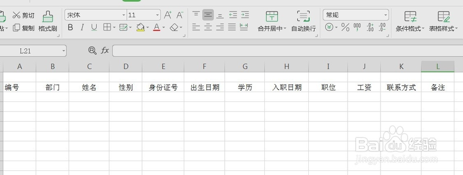Image resolution: width=463 pixels, height=175 pixels.
Task: Click the table draw border icon
Action: pyautogui.click(x=123, y=27)
